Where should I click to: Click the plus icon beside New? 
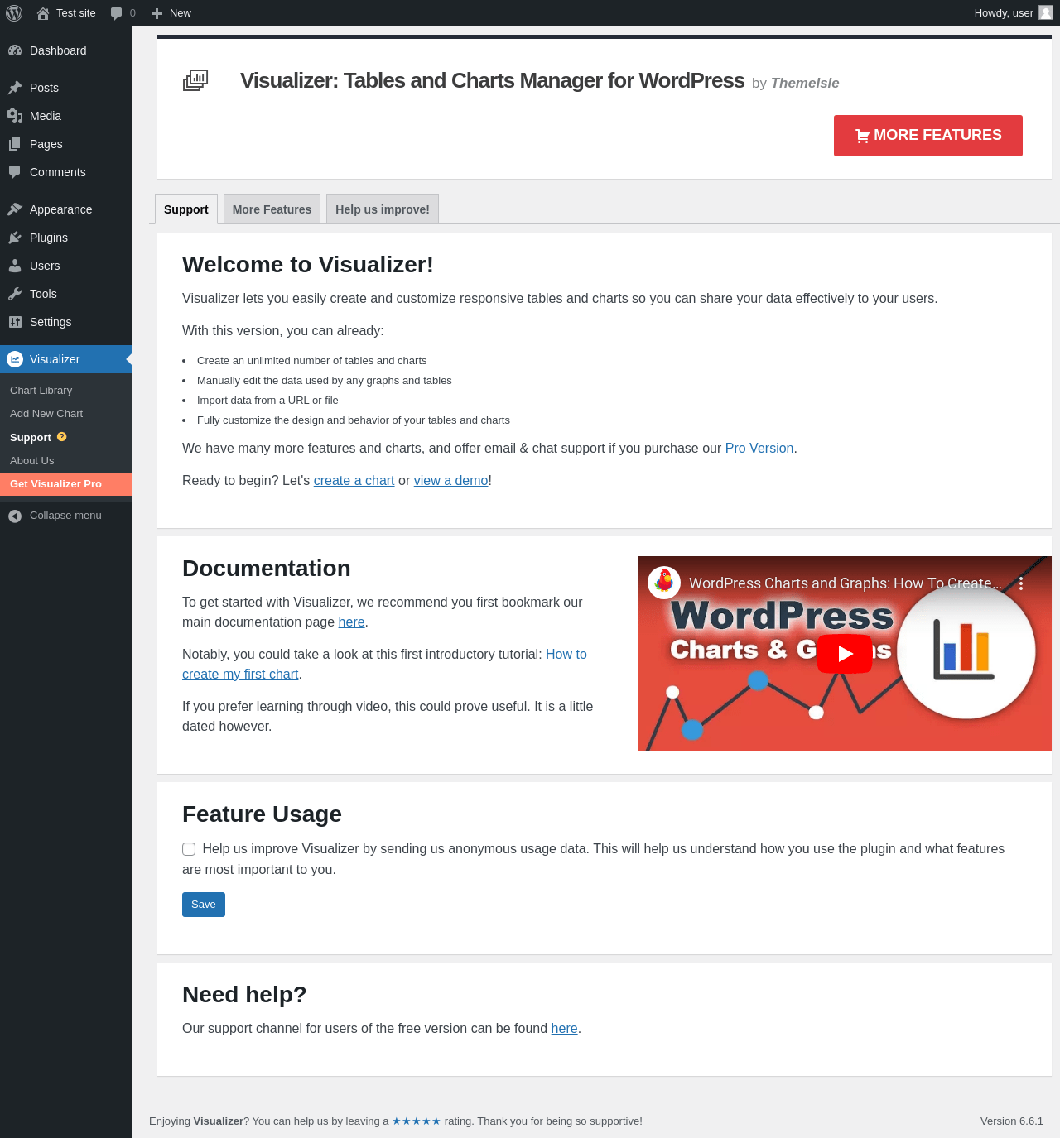point(157,13)
